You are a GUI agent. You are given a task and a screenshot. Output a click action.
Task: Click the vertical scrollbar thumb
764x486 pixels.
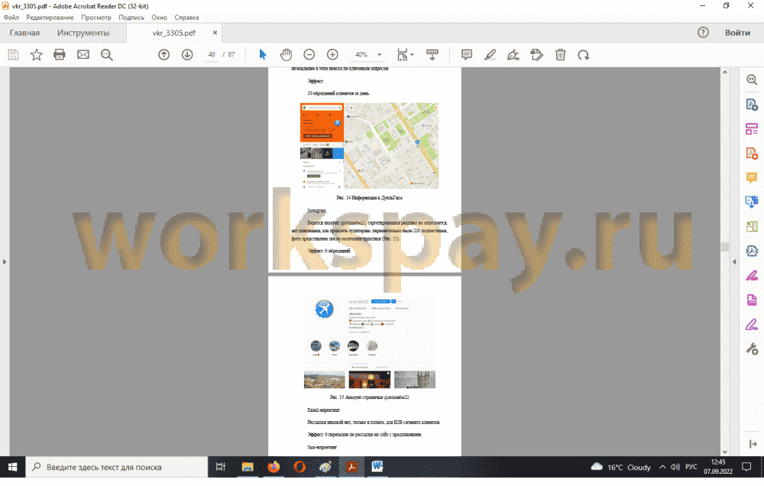pyautogui.click(x=724, y=247)
